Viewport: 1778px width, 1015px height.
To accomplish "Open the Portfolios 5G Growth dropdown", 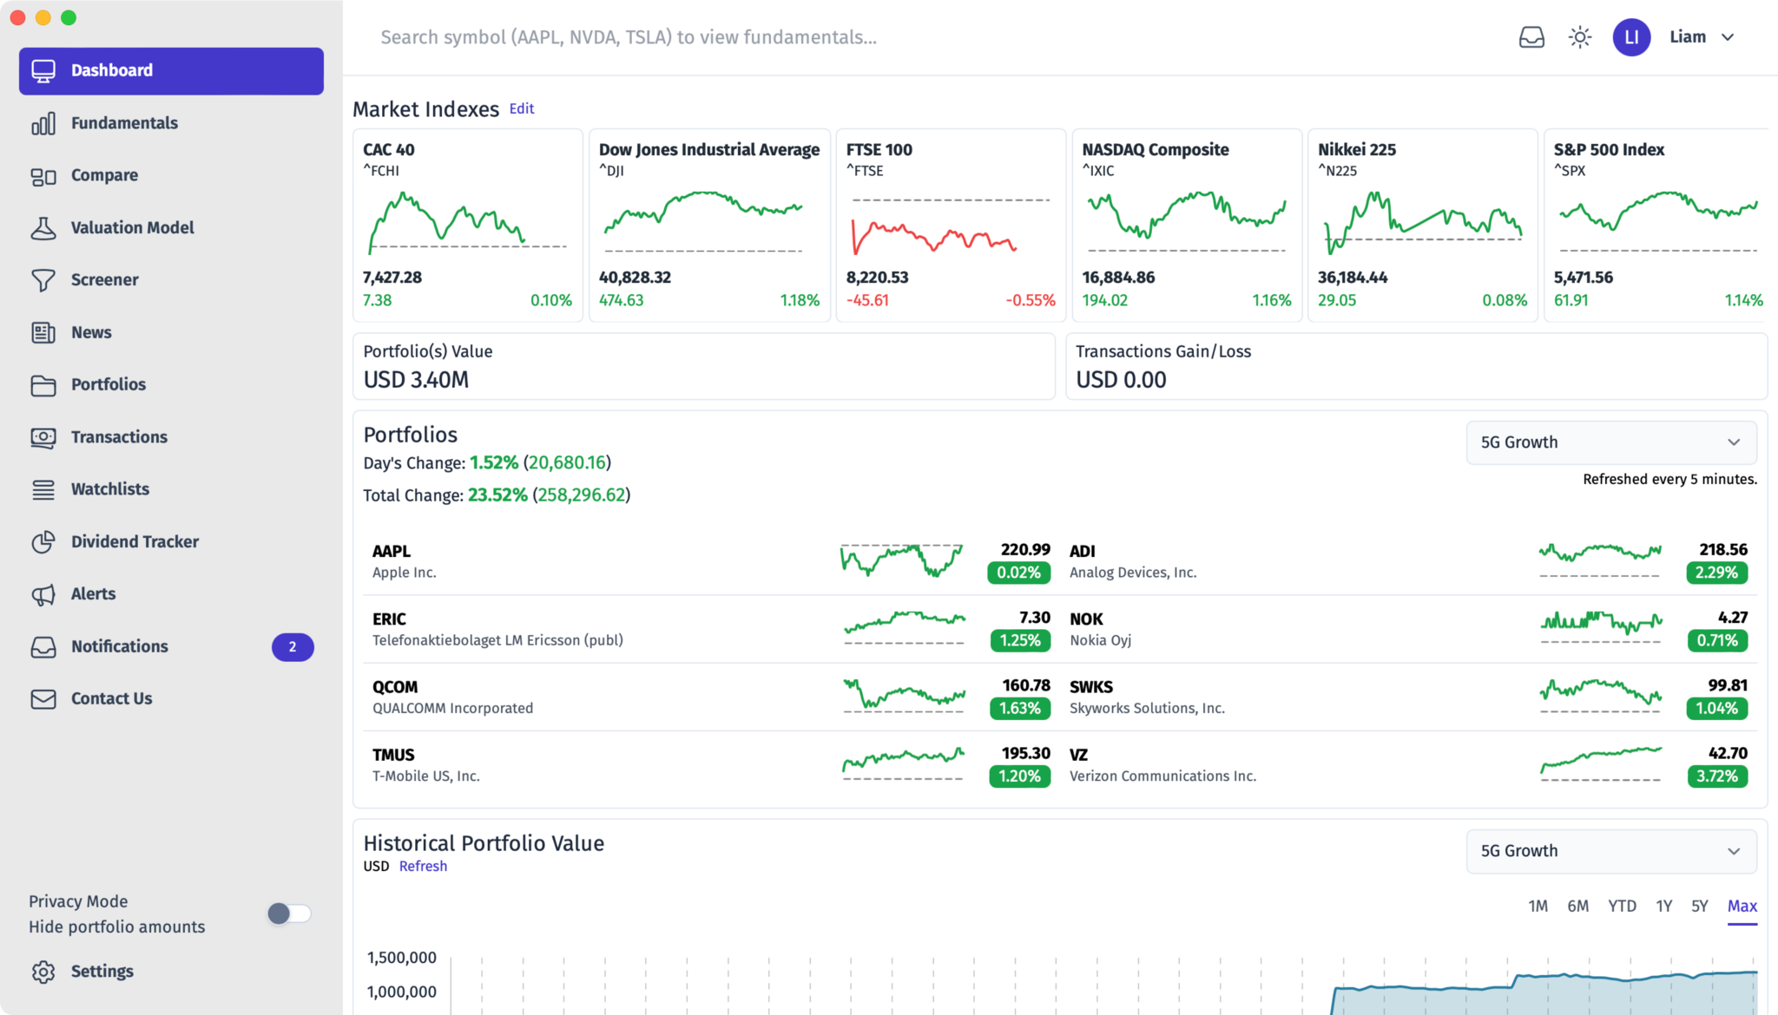I will pyautogui.click(x=1611, y=442).
